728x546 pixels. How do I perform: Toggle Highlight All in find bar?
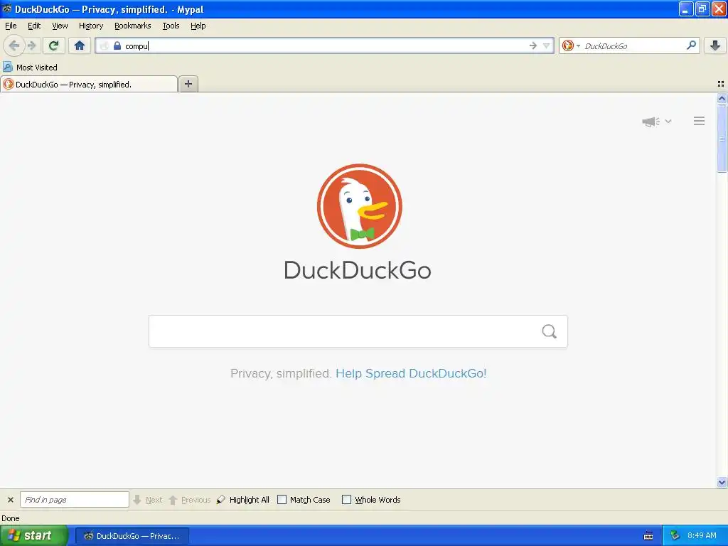pos(243,500)
